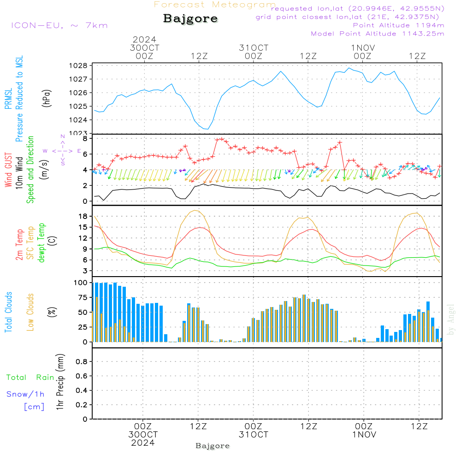Select the 75 cloud percentage axis value
This screenshot has height=461, width=461.
[x=83, y=297]
